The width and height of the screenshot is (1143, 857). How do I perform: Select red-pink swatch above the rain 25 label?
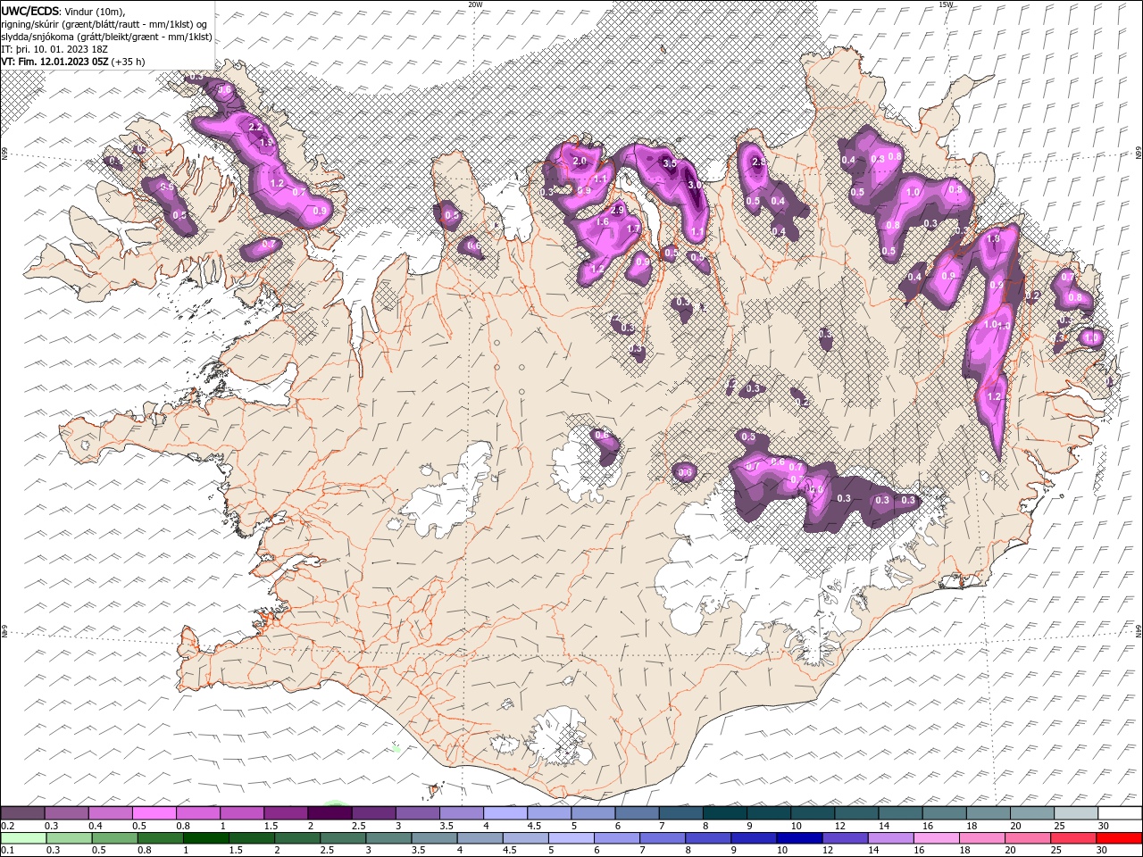[x=1072, y=838]
